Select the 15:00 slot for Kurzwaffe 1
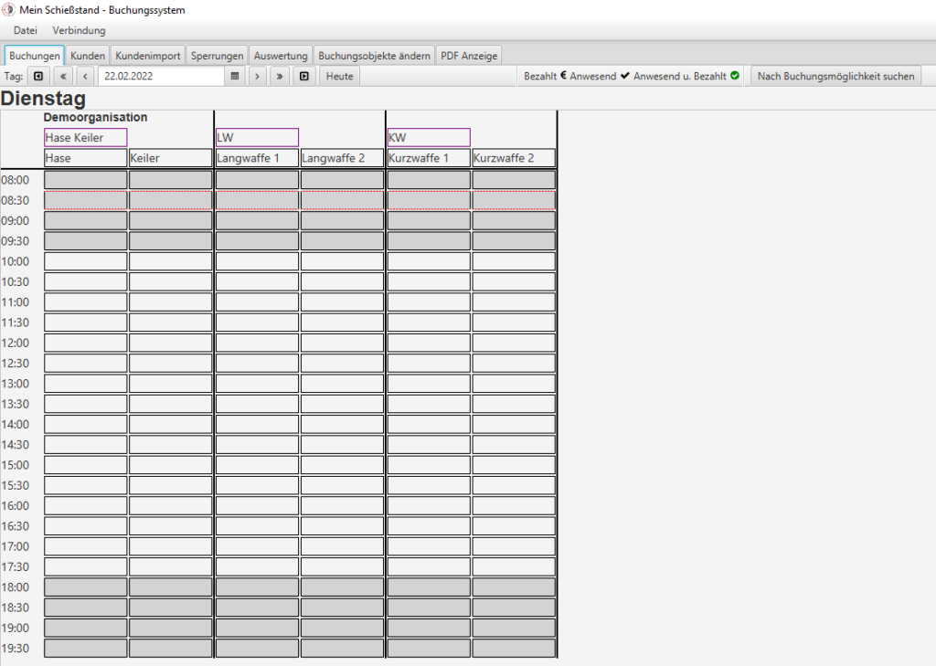 pos(429,465)
